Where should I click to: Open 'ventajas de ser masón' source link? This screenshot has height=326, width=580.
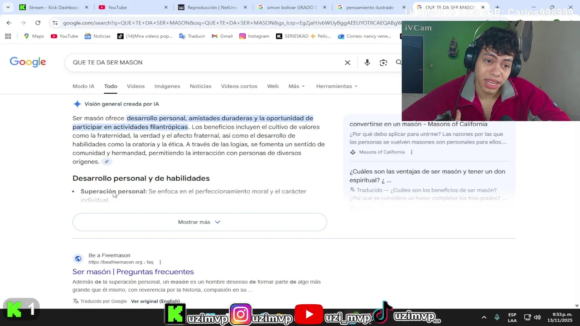427,176
